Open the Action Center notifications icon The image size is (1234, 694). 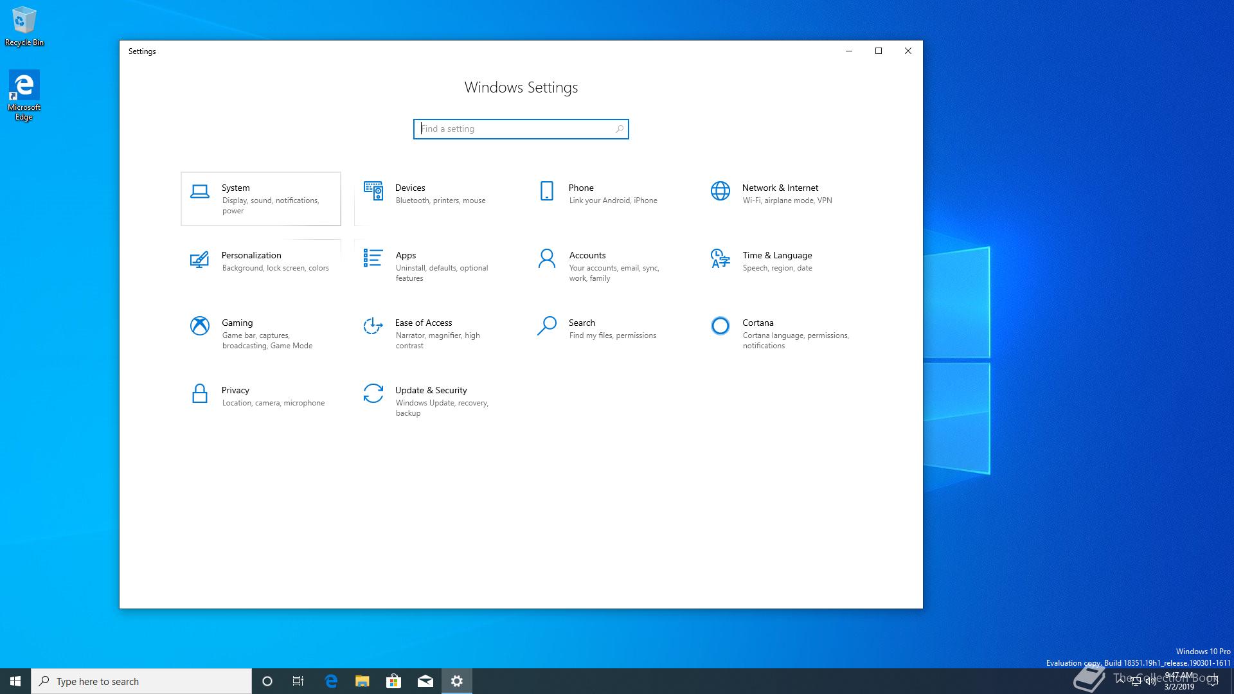coord(1213,681)
